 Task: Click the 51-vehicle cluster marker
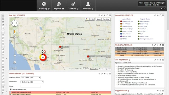coord(43,57)
